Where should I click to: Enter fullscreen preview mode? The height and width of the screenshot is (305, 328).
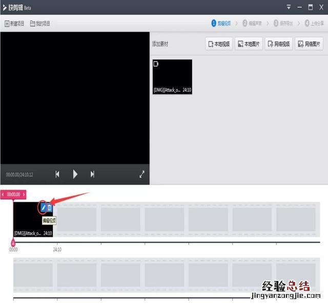[x=142, y=174]
